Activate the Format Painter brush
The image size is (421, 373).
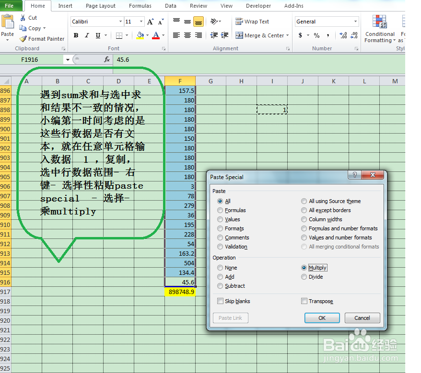coord(23,39)
